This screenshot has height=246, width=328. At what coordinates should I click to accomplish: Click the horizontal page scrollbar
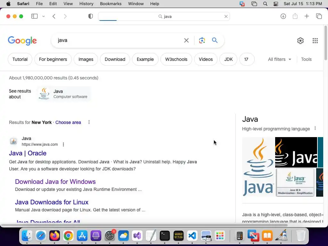[x=144, y=225]
